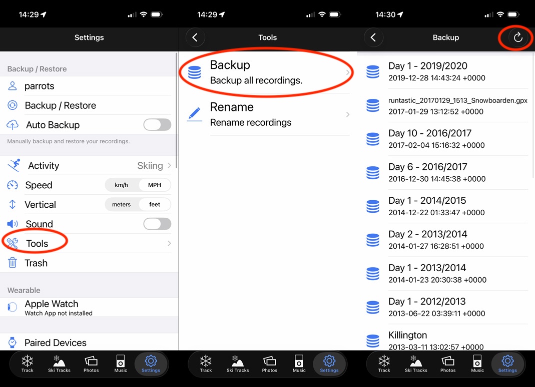Open the Paired Devices setting
The width and height of the screenshot is (535, 387).
[55, 343]
